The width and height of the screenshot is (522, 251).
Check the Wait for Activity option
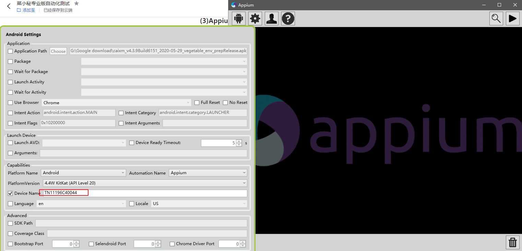pos(10,92)
